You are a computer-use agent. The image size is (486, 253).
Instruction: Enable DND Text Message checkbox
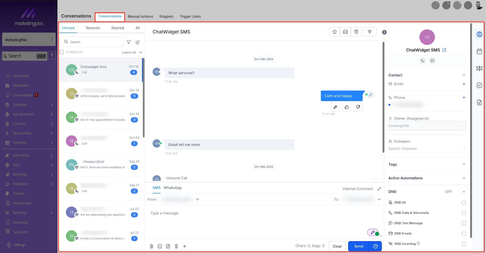coord(464,223)
